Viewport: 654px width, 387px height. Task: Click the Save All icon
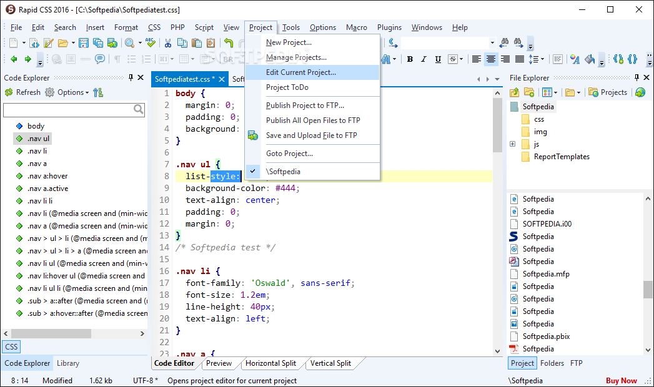pyautogui.click(x=98, y=43)
